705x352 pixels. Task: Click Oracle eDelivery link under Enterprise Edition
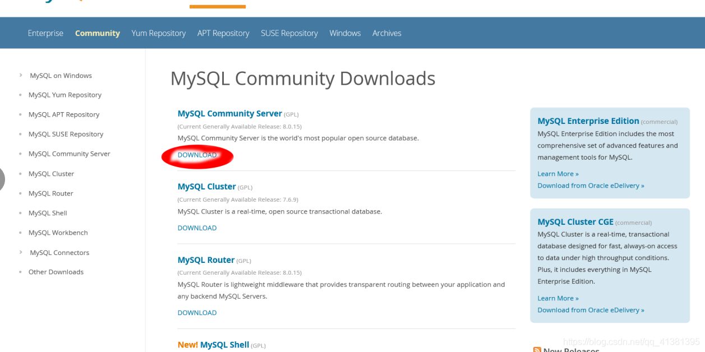pos(591,186)
